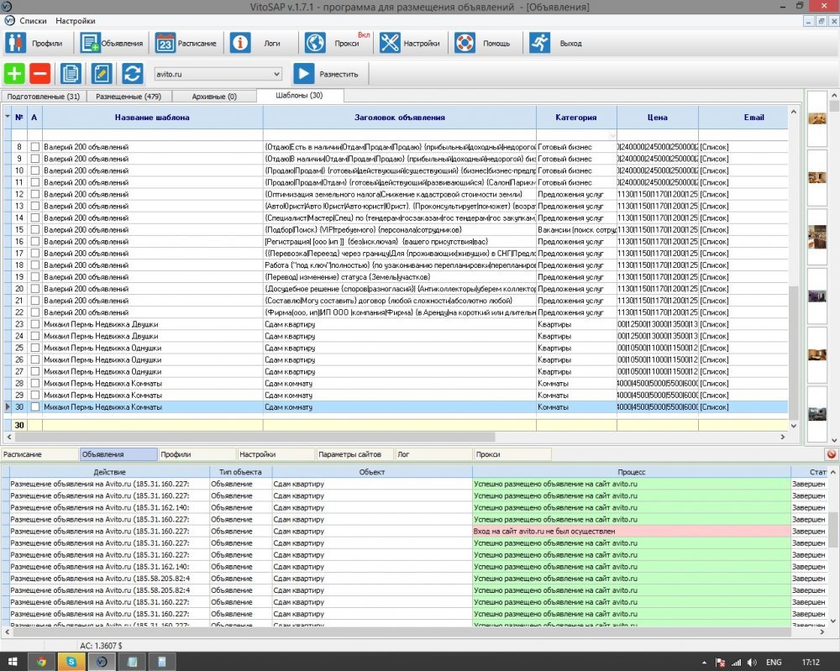Tick the checkbox in row 8
Viewport: 840px width, 671px height.
(34, 147)
